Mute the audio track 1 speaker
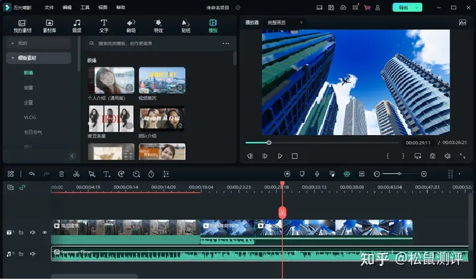The height and width of the screenshot is (280, 476). pyautogui.click(x=33, y=254)
